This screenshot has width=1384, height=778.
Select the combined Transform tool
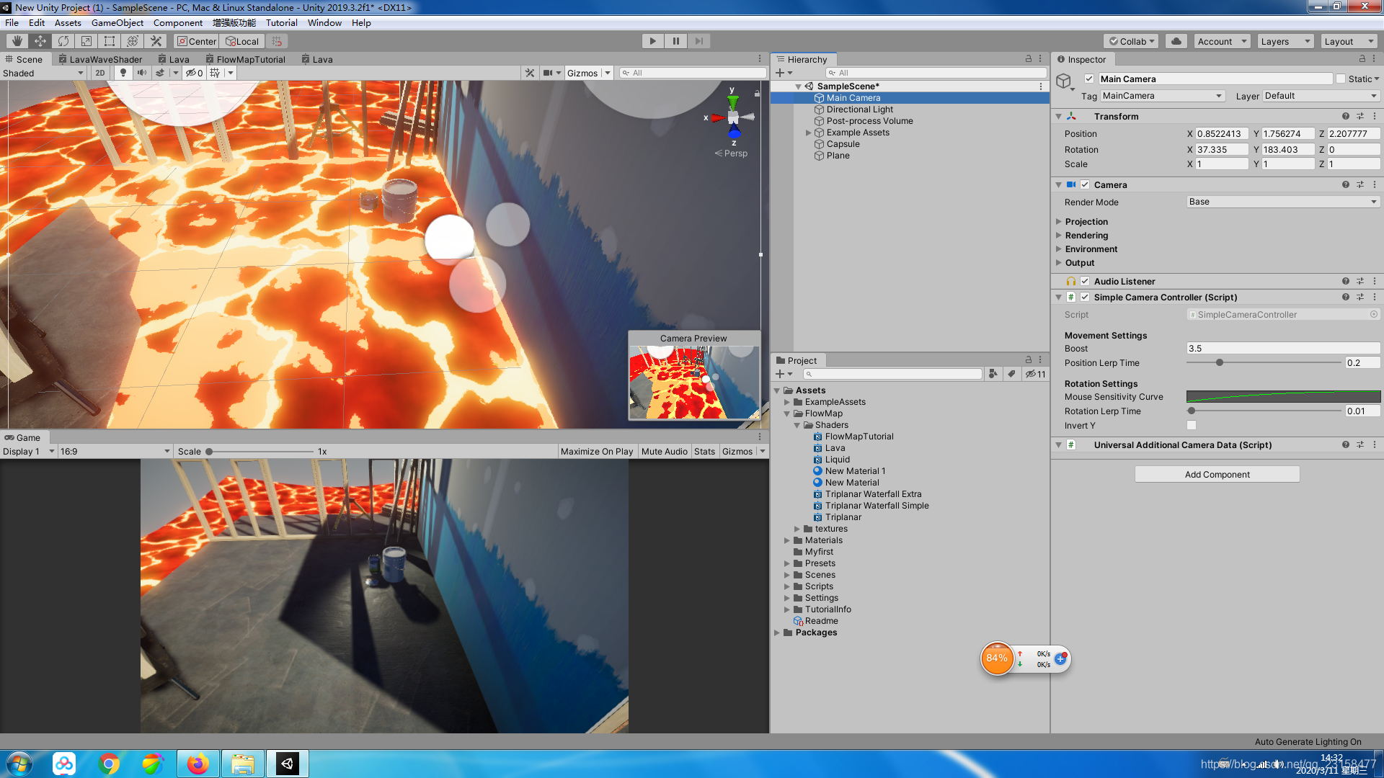tap(133, 41)
